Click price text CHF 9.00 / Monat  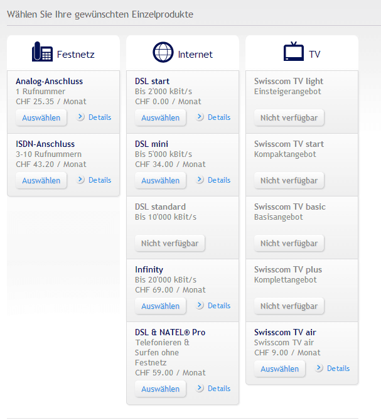[287, 352]
